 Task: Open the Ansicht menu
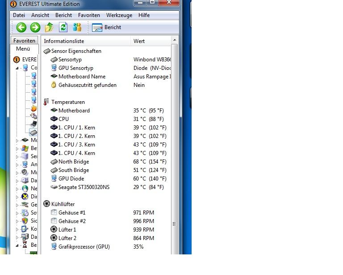(x=40, y=15)
